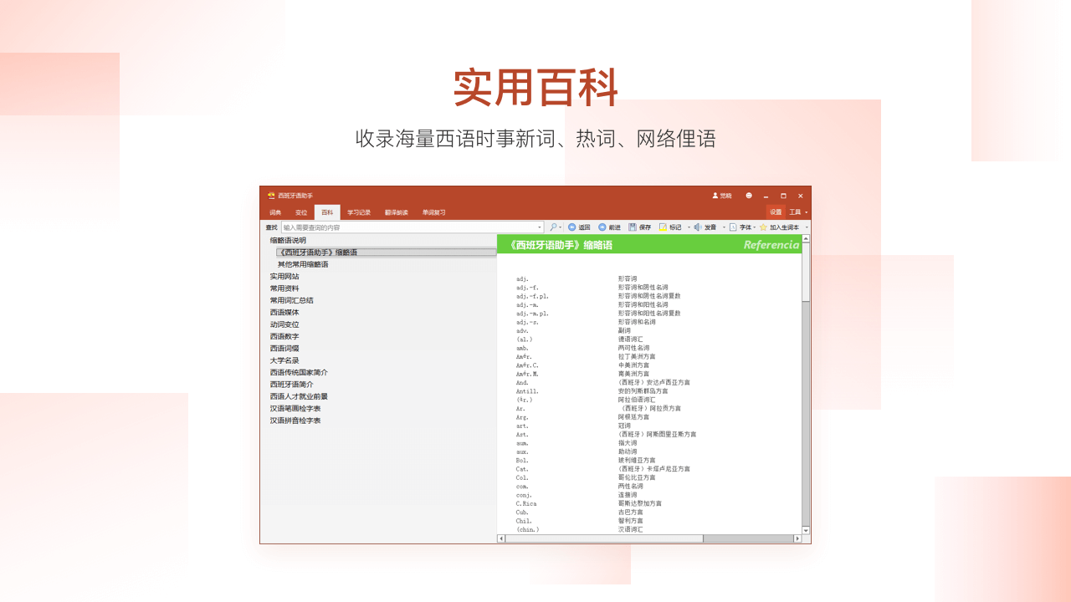Click the abbreviation 'adj.' entry
This screenshot has width=1071, height=602.
click(x=523, y=279)
